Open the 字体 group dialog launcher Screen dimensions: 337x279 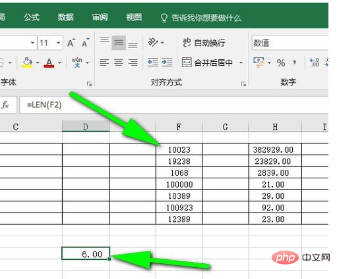(89, 84)
